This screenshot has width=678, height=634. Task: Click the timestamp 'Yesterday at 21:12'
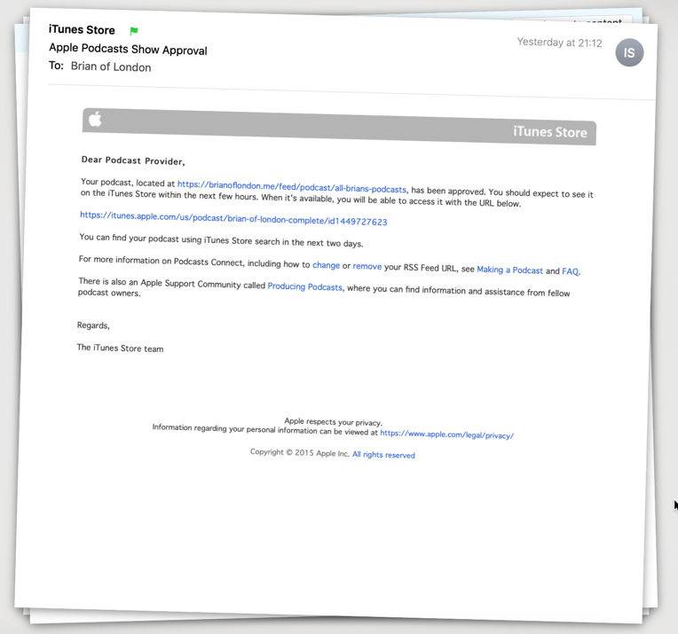(x=559, y=43)
